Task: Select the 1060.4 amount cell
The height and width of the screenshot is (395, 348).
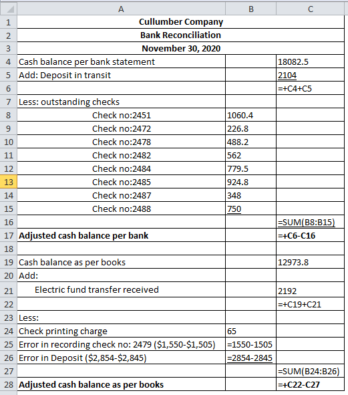Action: 250,115
